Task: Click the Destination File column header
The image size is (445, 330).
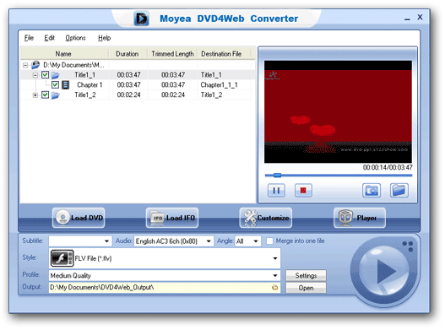Action: click(221, 54)
